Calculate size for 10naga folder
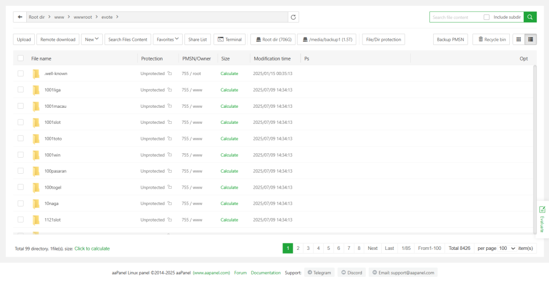 point(229,203)
